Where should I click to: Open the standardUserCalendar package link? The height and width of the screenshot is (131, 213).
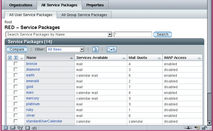[x=44, y=121]
